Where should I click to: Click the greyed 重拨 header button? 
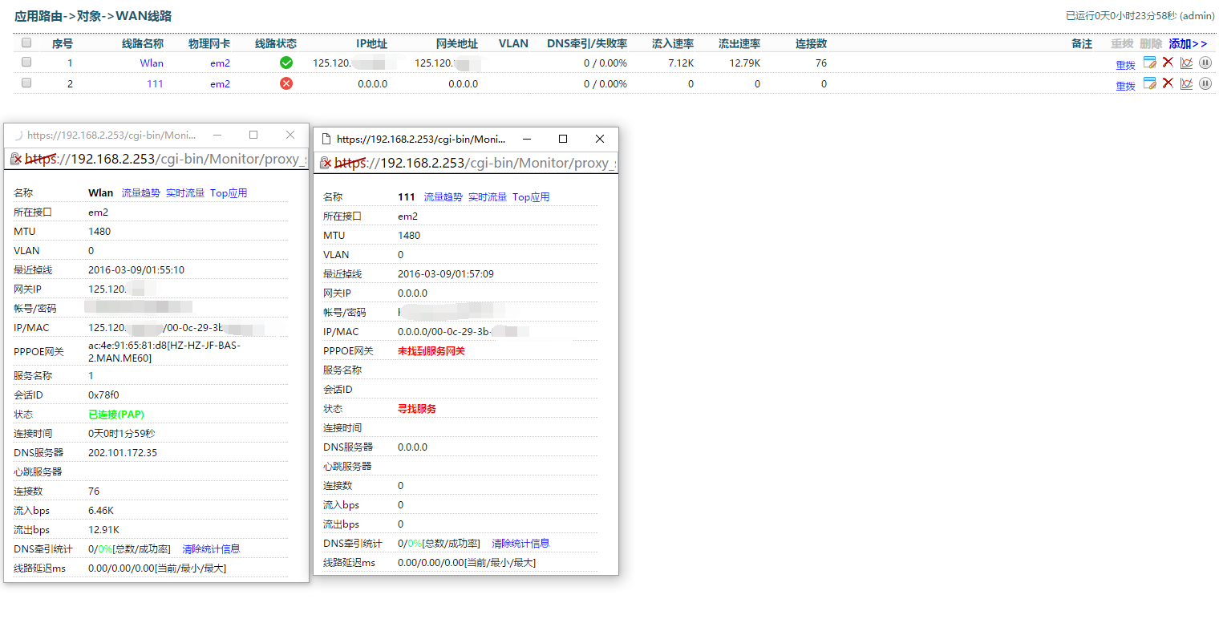click(1122, 44)
